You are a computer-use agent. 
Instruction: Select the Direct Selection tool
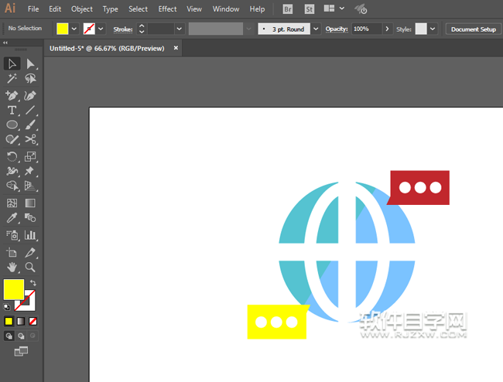31,63
